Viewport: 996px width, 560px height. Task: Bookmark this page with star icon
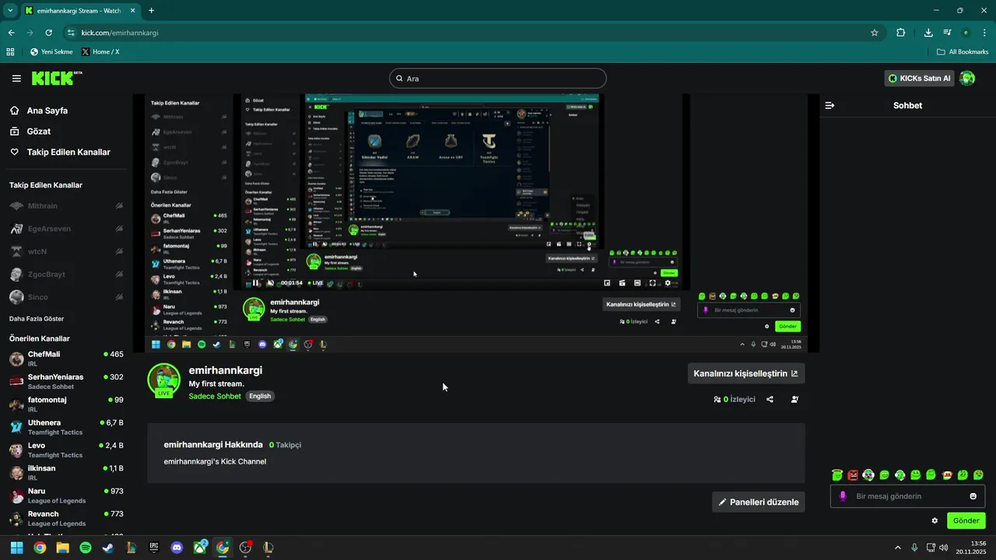click(x=875, y=33)
